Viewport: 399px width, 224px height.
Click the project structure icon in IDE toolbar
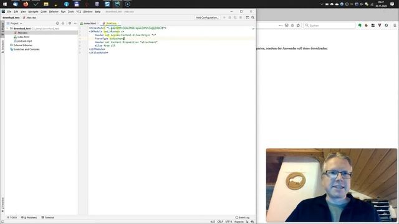[x=248, y=17]
